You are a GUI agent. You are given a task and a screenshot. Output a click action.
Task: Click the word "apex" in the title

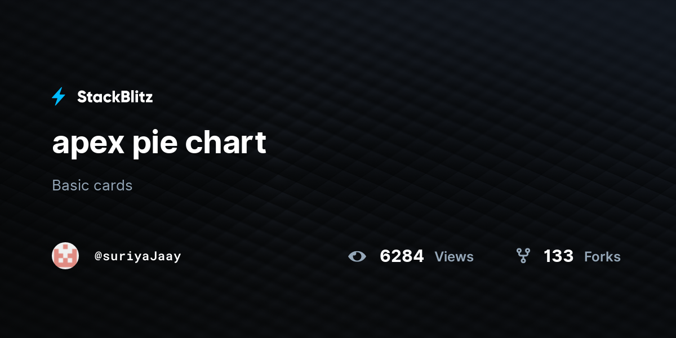[88, 144]
